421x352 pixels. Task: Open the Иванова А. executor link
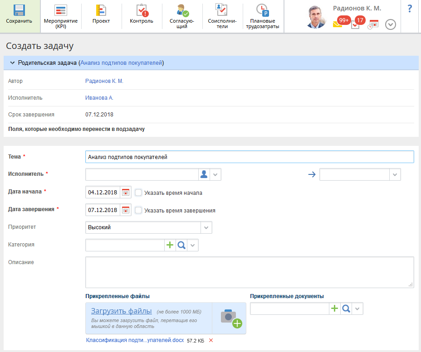[99, 97]
